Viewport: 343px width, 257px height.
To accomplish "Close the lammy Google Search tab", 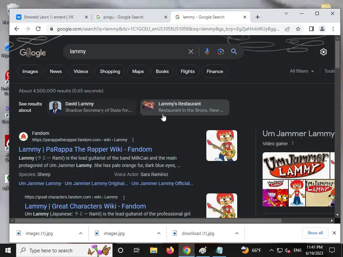I will pos(245,17).
